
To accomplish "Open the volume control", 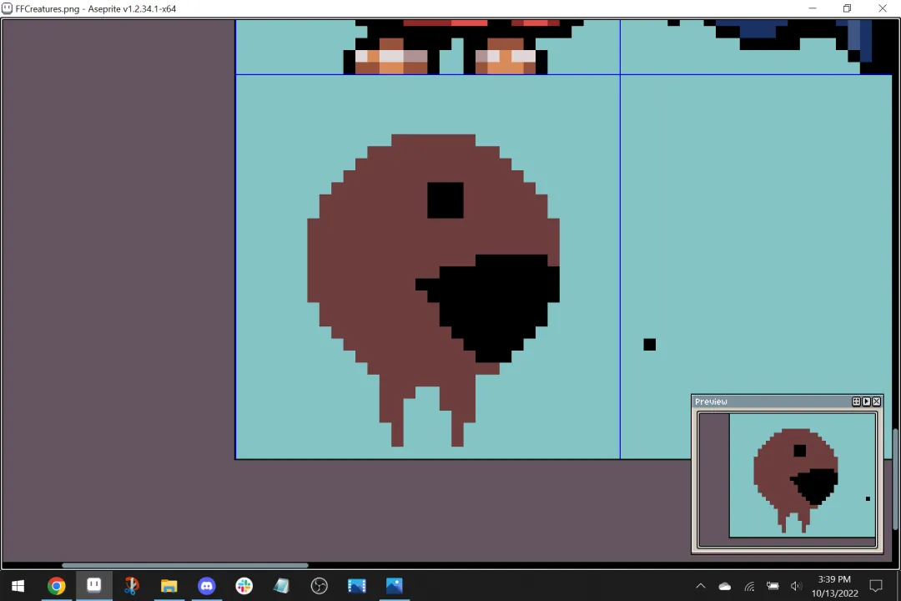I will tap(796, 587).
